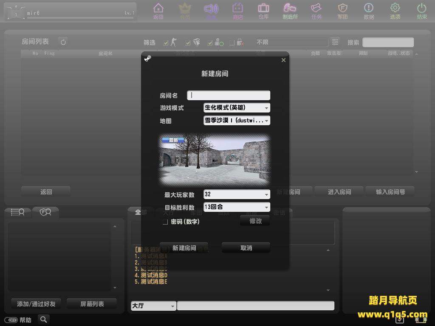Expand the 地图 map dropdown
435x326 pixels.
[x=237, y=121]
